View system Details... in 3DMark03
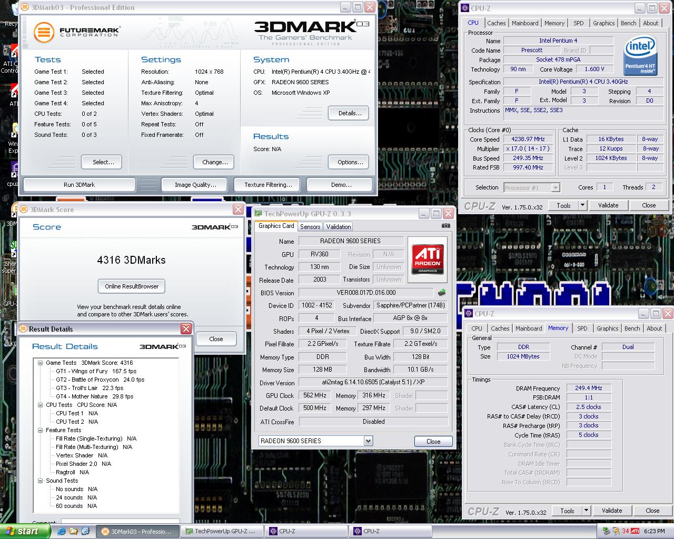 pos(350,113)
